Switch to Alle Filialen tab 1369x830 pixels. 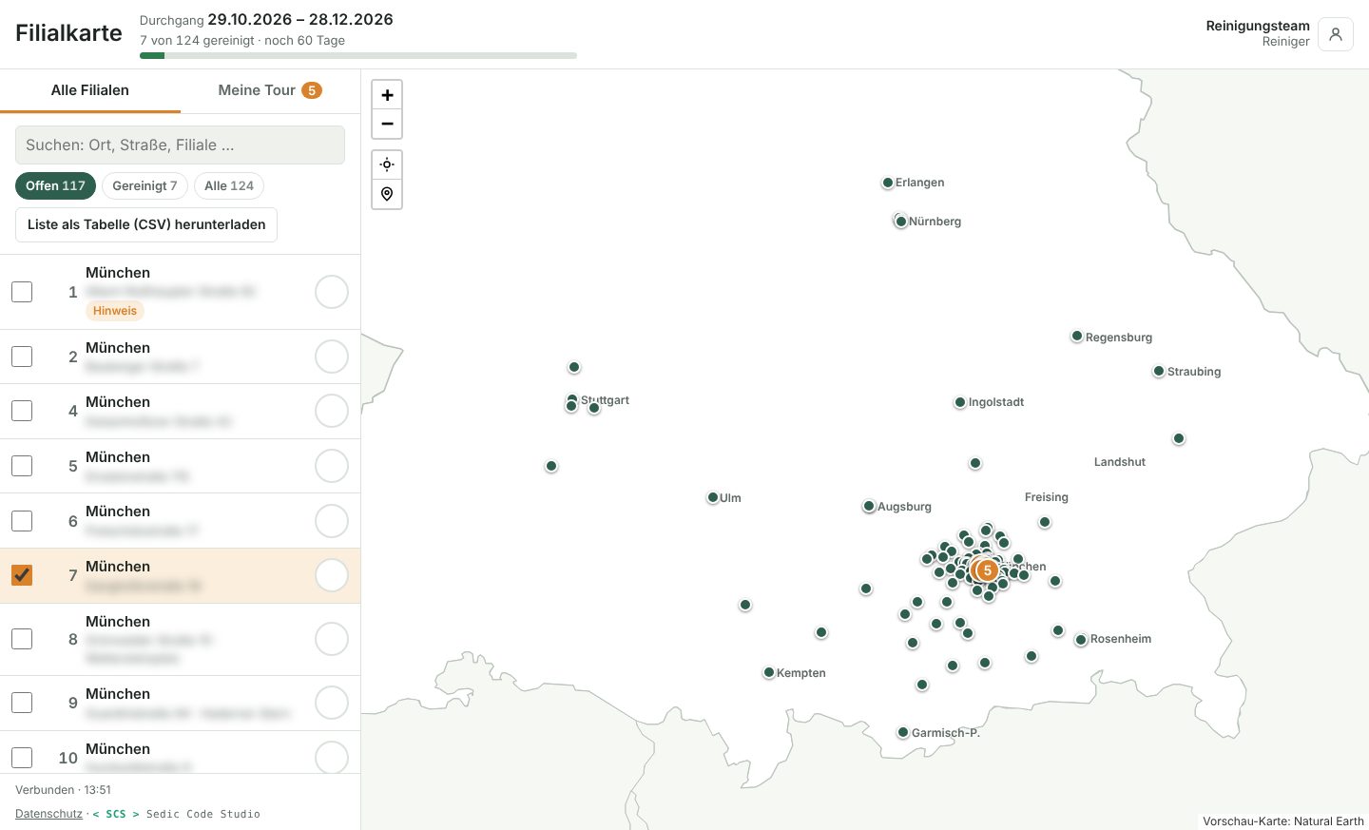click(x=90, y=90)
